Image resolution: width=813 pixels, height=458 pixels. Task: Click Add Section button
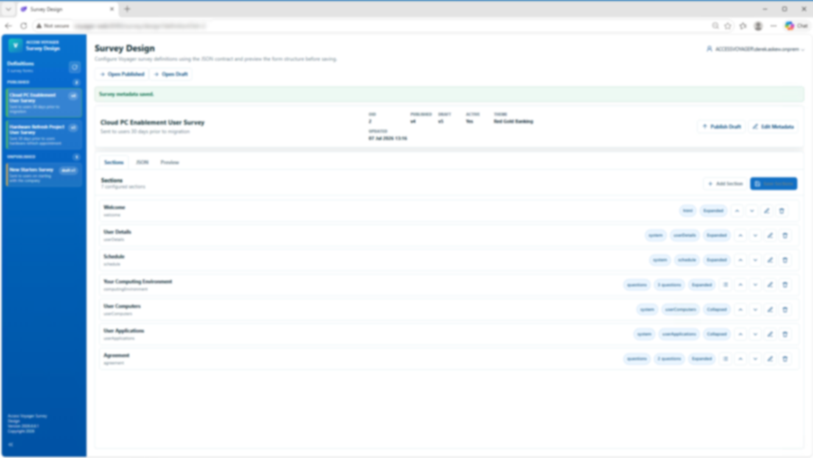[726, 184]
